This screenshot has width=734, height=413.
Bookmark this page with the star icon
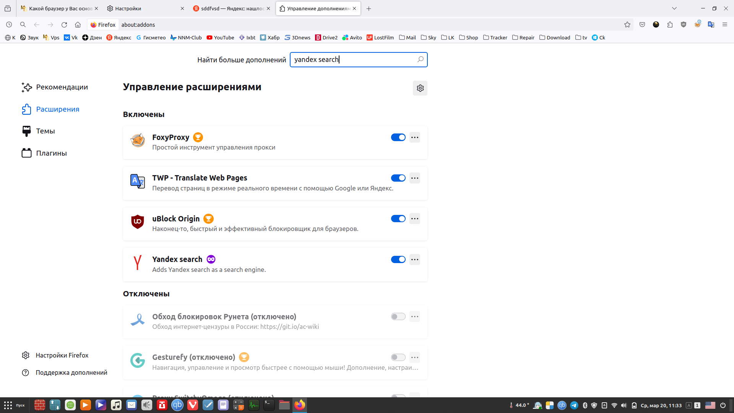tap(627, 25)
